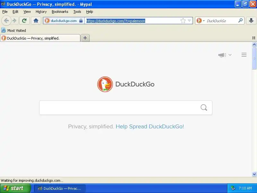Open the home page with the house icon
The image size is (257, 193).
click(x=36, y=21)
